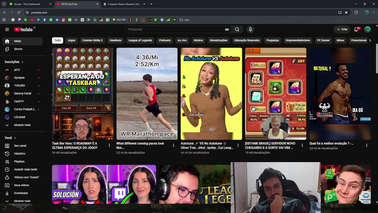Select the Podcasts filter chip
Image resolution: width=378 pixels, height=213 pixels.
[x=165, y=40]
